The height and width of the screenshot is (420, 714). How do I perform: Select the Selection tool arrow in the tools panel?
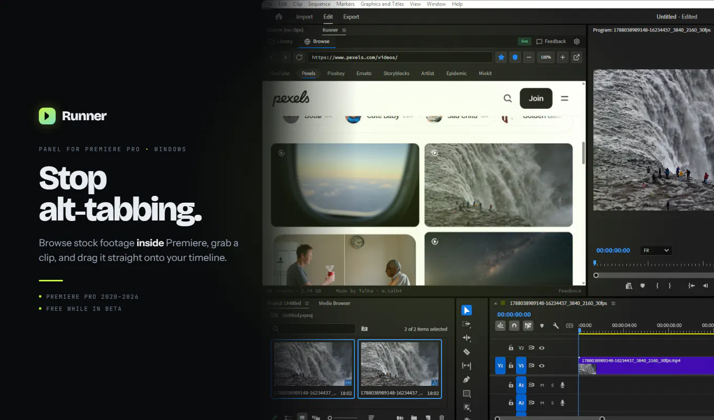[x=467, y=310]
